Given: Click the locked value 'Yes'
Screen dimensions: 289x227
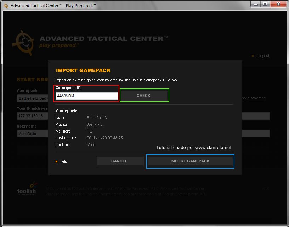Looking at the screenshot, I should [91, 145].
